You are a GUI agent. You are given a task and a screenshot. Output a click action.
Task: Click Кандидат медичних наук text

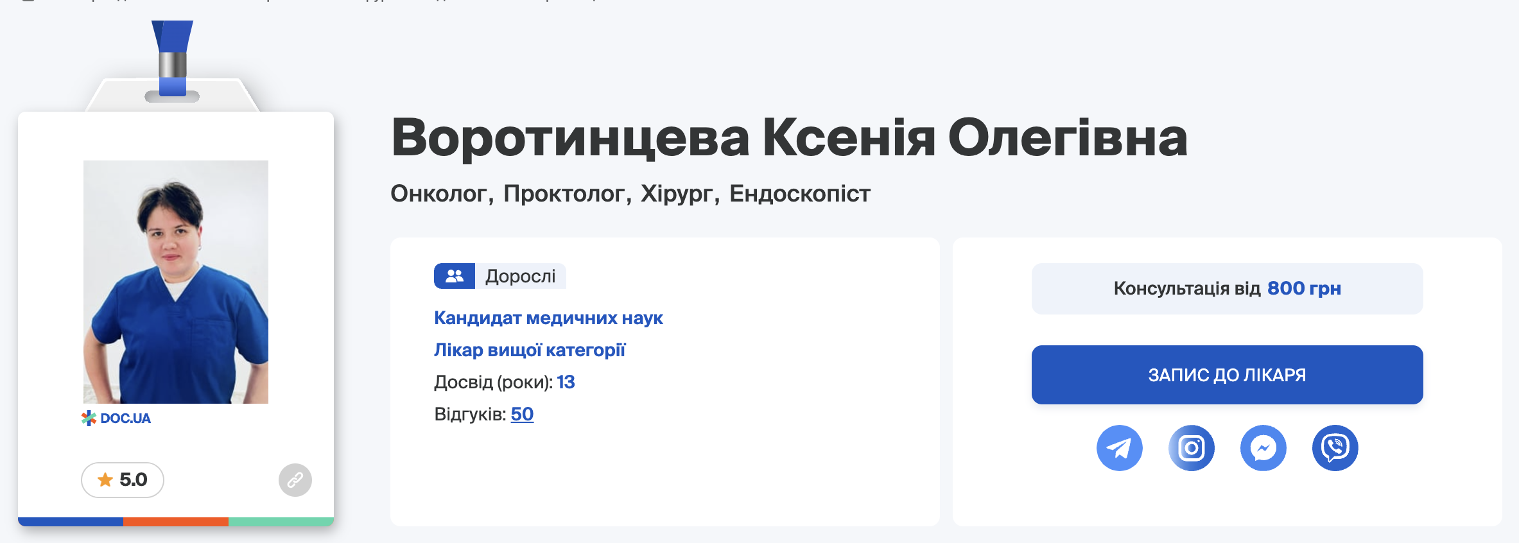click(x=548, y=318)
